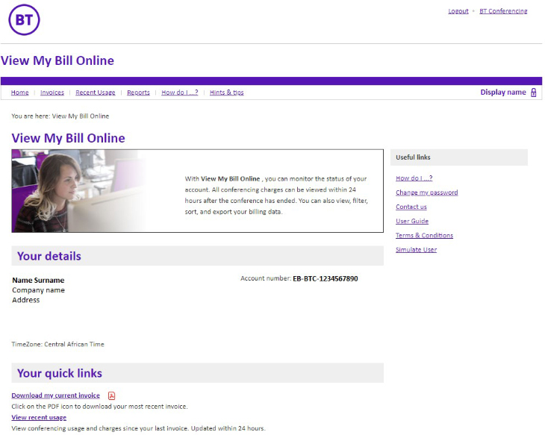The width and height of the screenshot is (545, 435).
Task: Click the account number EB-BTC-1234567890
Action: [x=326, y=278]
